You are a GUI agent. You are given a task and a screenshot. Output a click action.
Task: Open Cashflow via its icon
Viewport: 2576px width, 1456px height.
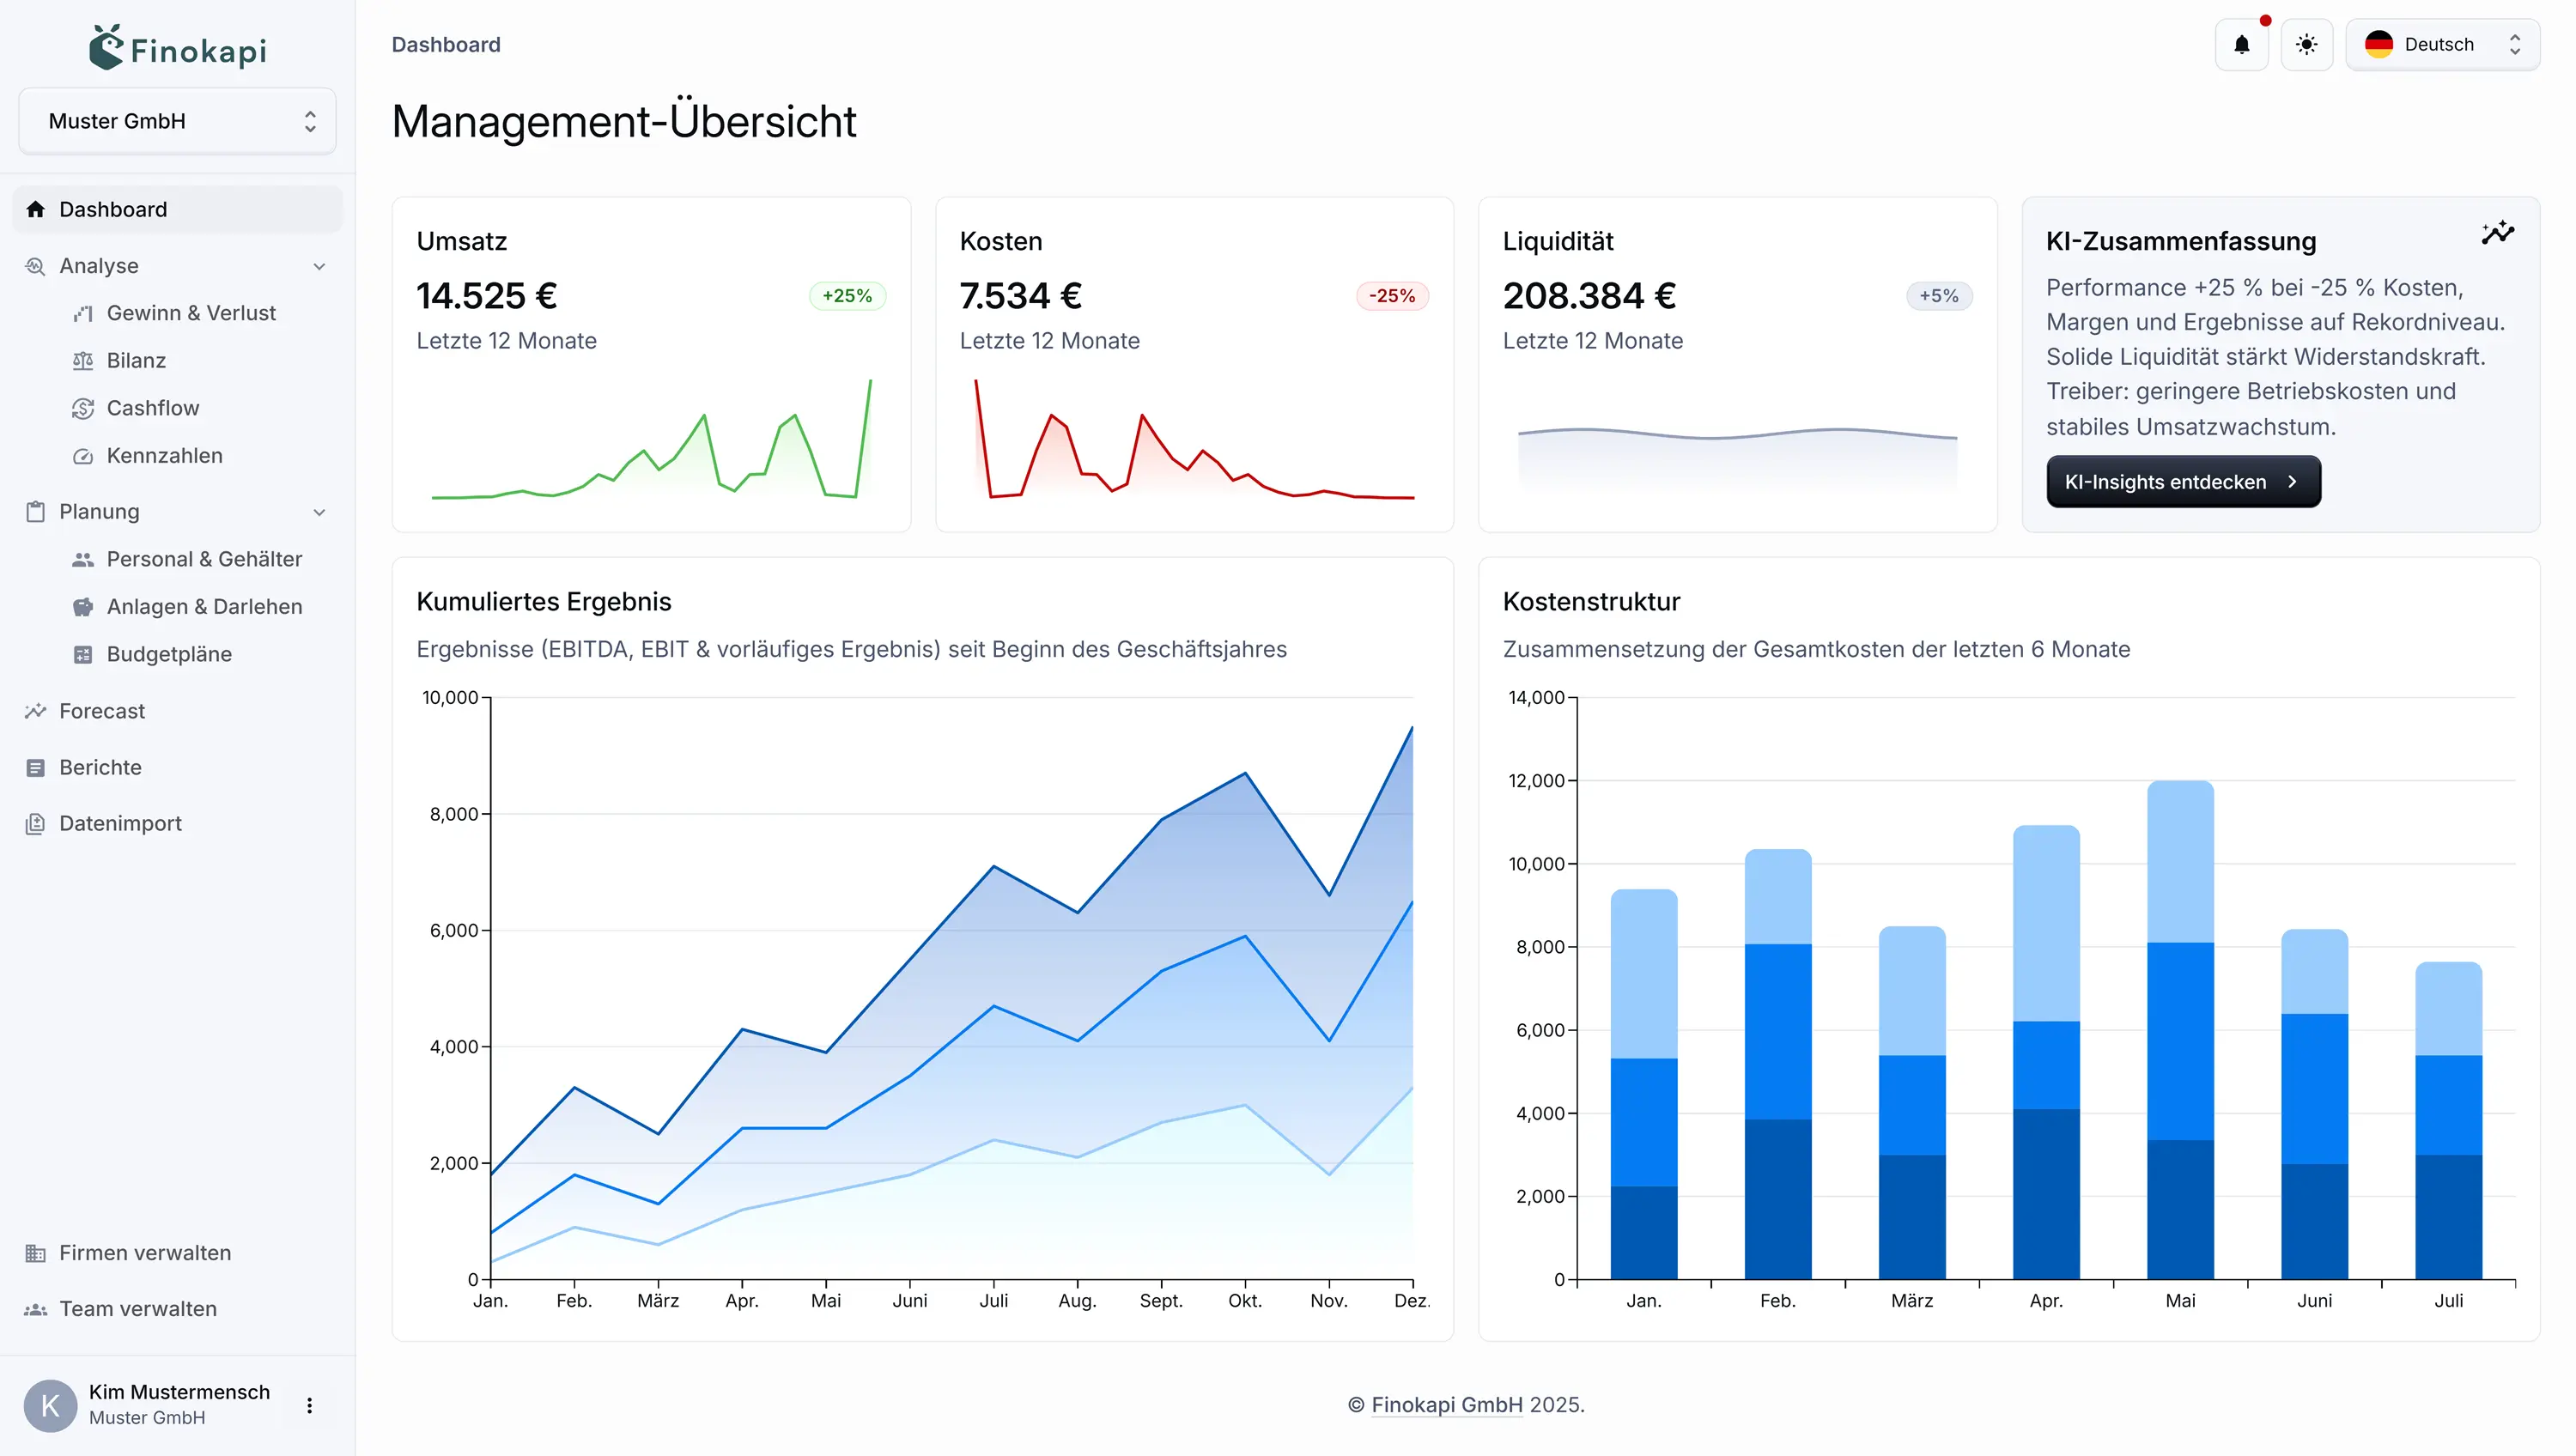(x=83, y=408)
